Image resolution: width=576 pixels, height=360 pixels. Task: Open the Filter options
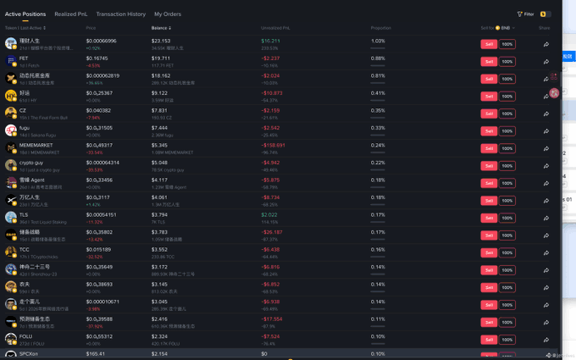[x=525, y=14]
